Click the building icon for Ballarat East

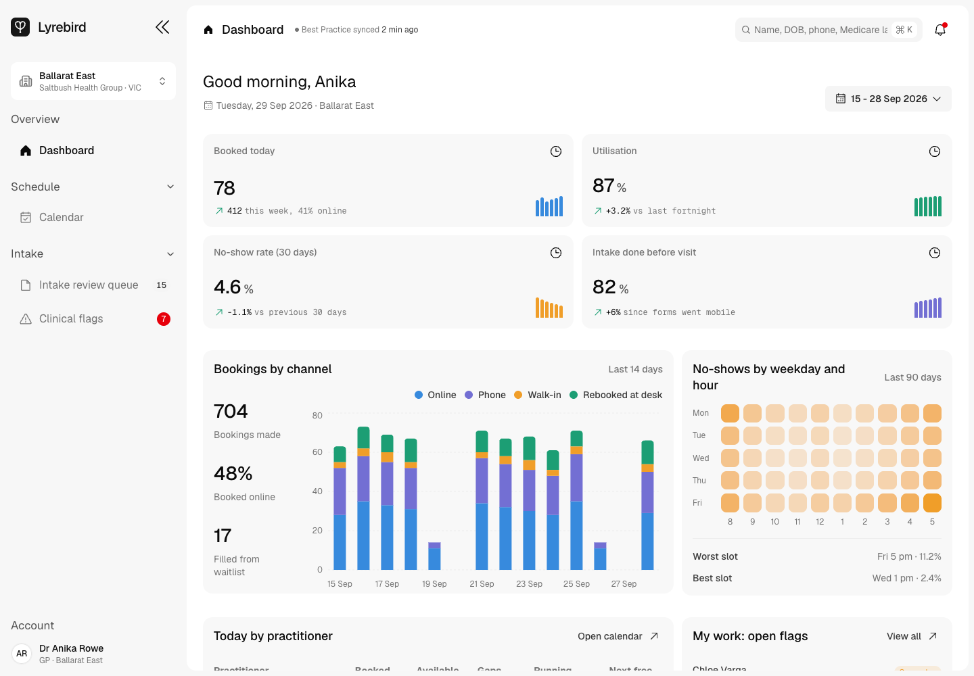[26, 81]
